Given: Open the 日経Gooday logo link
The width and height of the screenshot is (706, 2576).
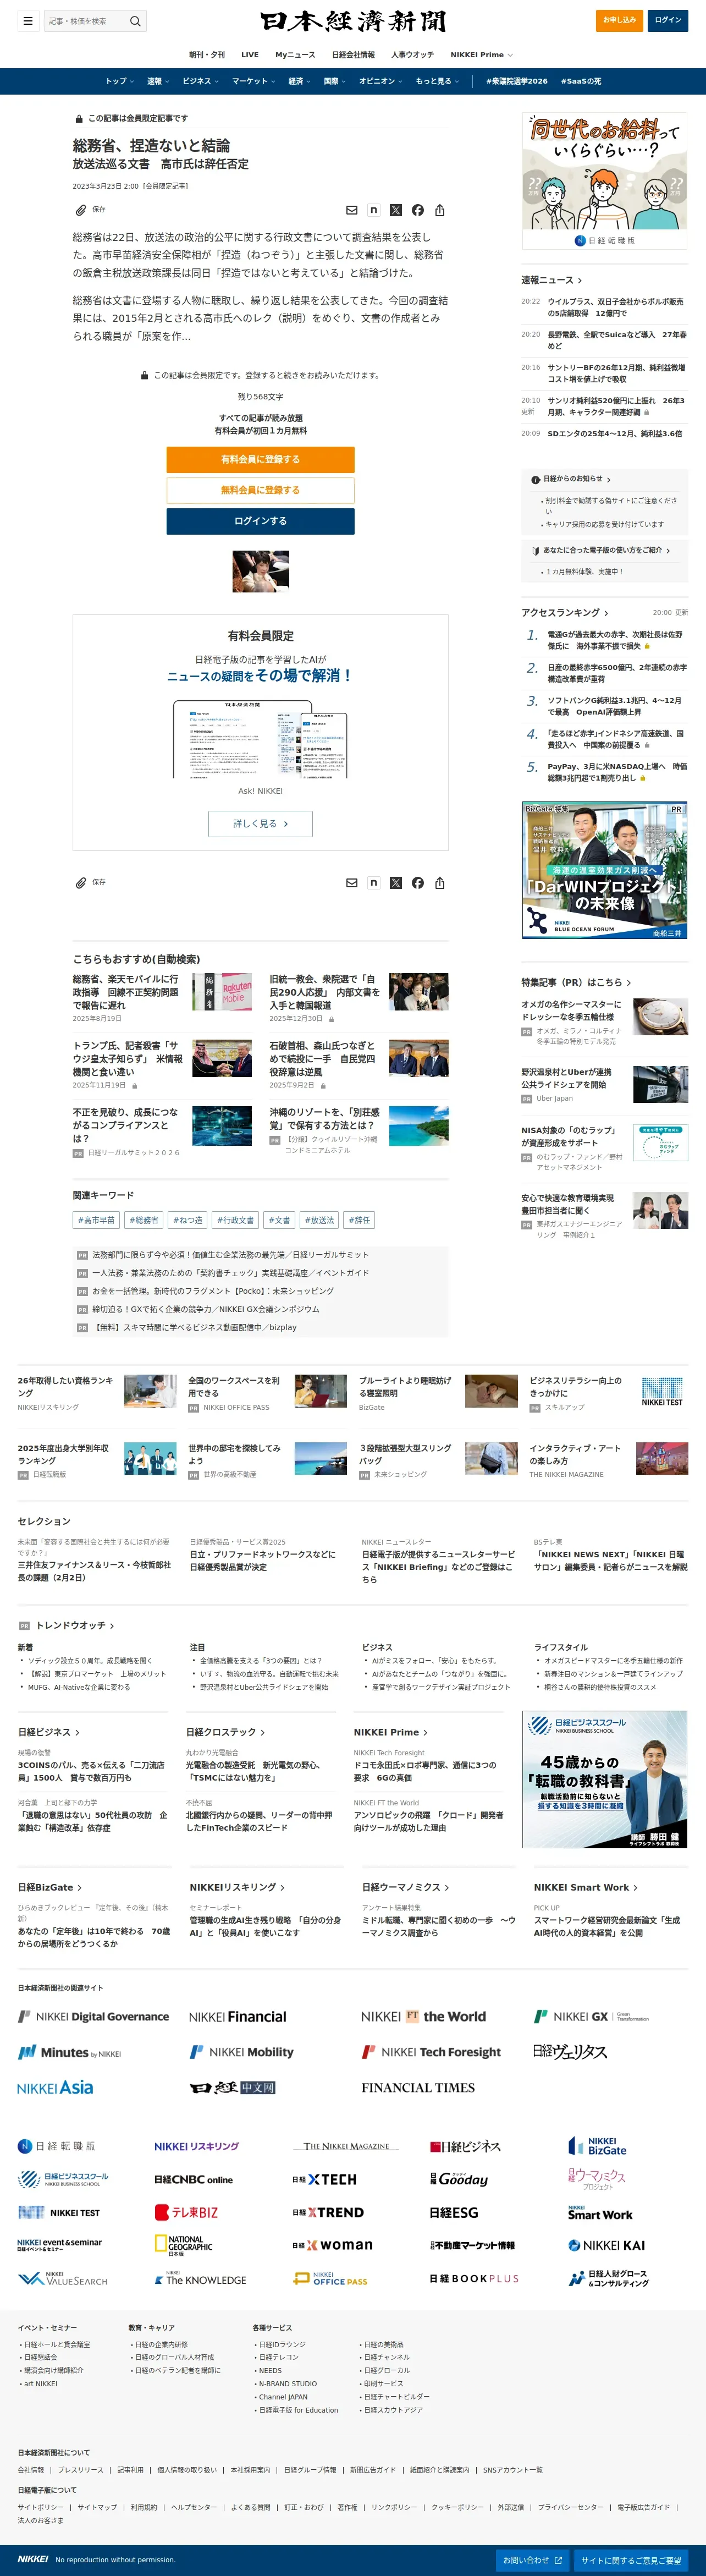Looking at the screenshot, I should 459,2179.
